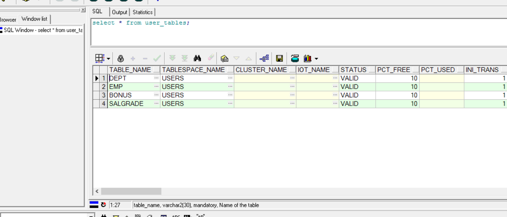Click the post changes checkmark icon

(x=157, y=58)
